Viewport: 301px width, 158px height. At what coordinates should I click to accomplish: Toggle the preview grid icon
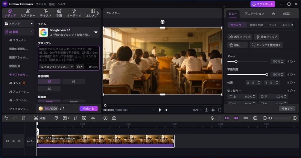click(213, 110)
